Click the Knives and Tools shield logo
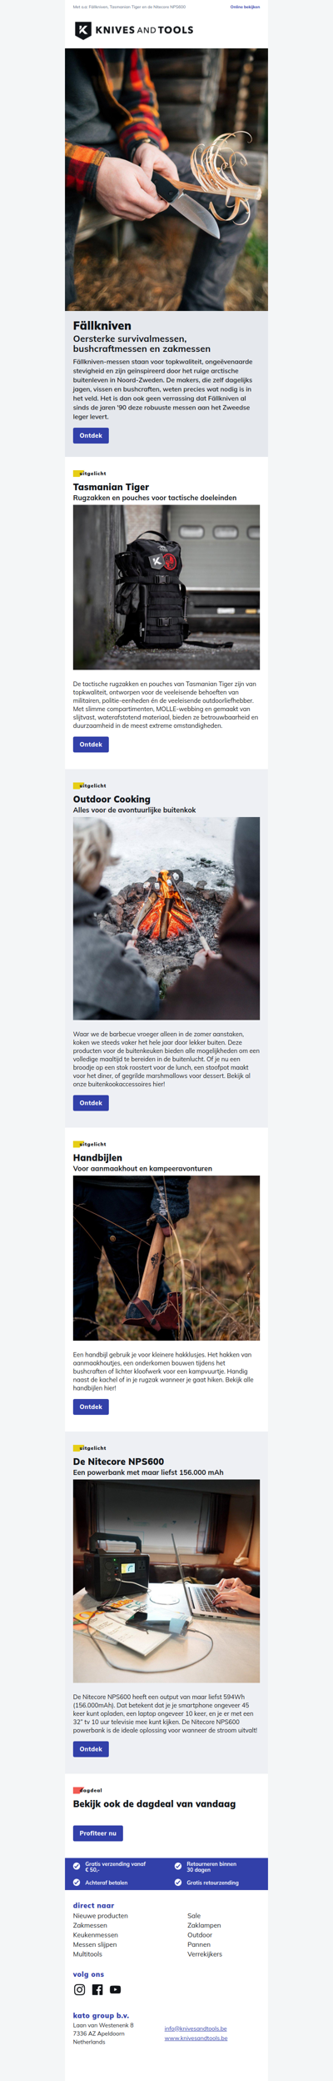The height and width of the screenshot is (2081, 333). coord(83,30)
